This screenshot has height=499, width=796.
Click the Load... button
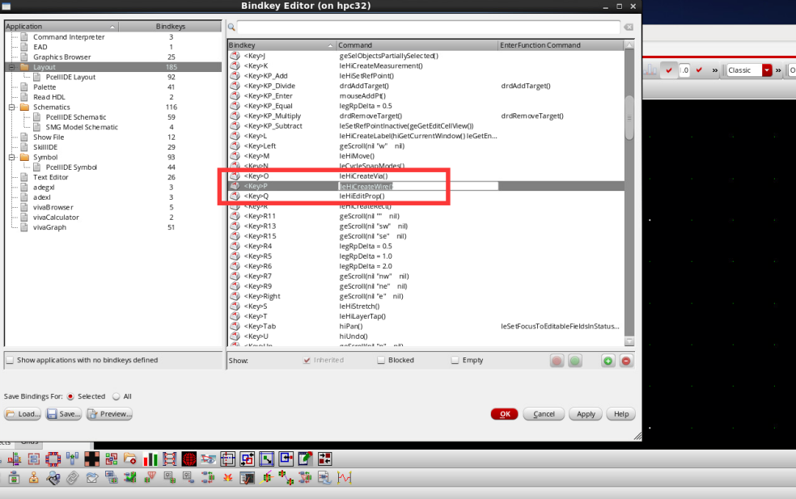click(x=23, y=414)
